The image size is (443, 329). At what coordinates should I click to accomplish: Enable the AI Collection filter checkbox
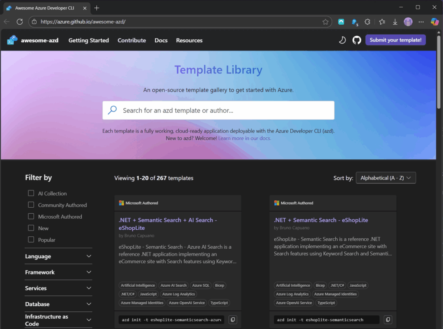click(31, 193)
